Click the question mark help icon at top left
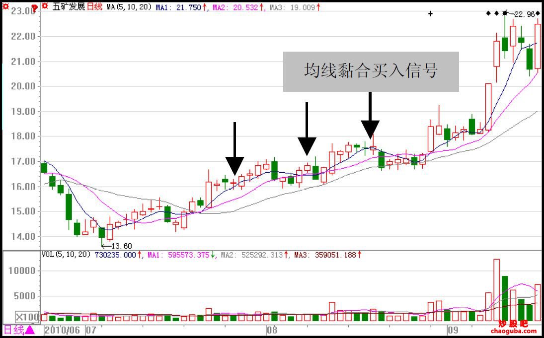 (33, 7)
